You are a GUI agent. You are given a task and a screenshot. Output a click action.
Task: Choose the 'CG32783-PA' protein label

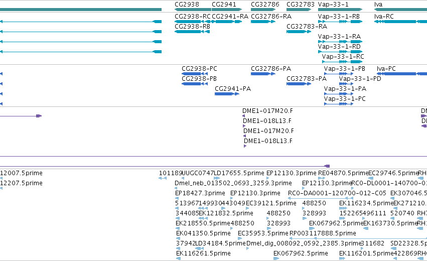click(x=307, y=79)
